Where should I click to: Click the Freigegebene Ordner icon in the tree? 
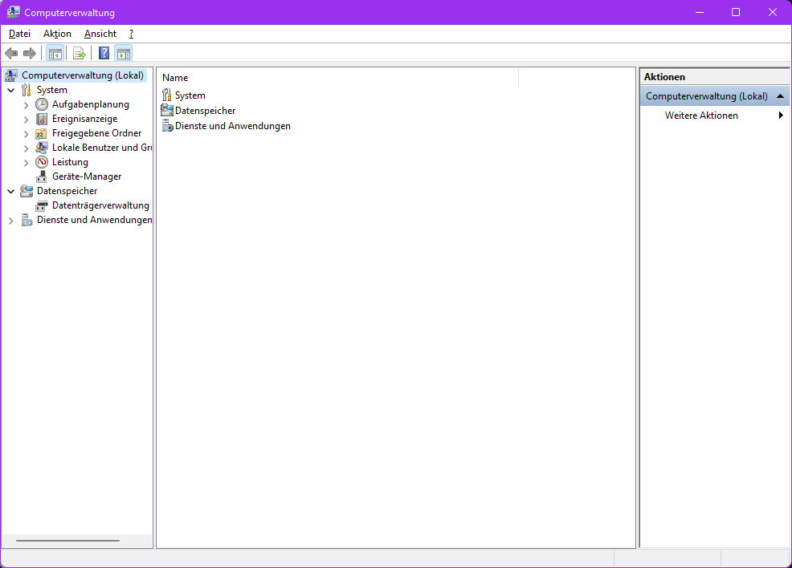(42, 134)
